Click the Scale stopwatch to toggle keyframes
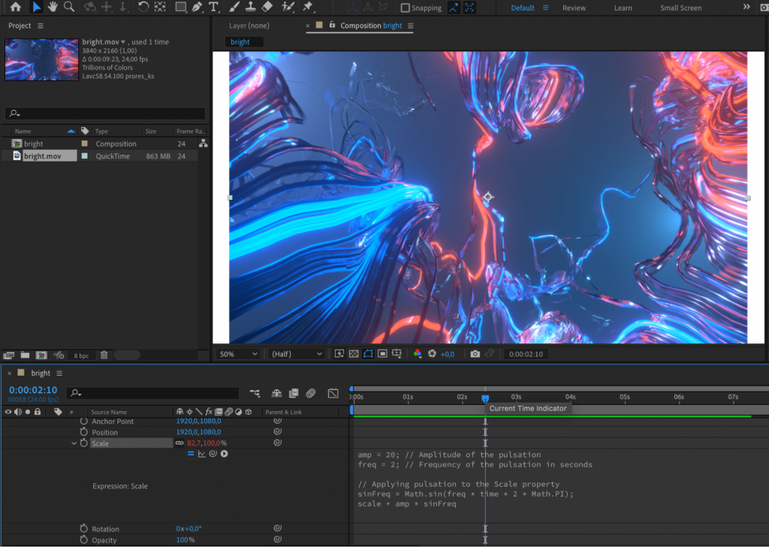 tap(83, 443)
